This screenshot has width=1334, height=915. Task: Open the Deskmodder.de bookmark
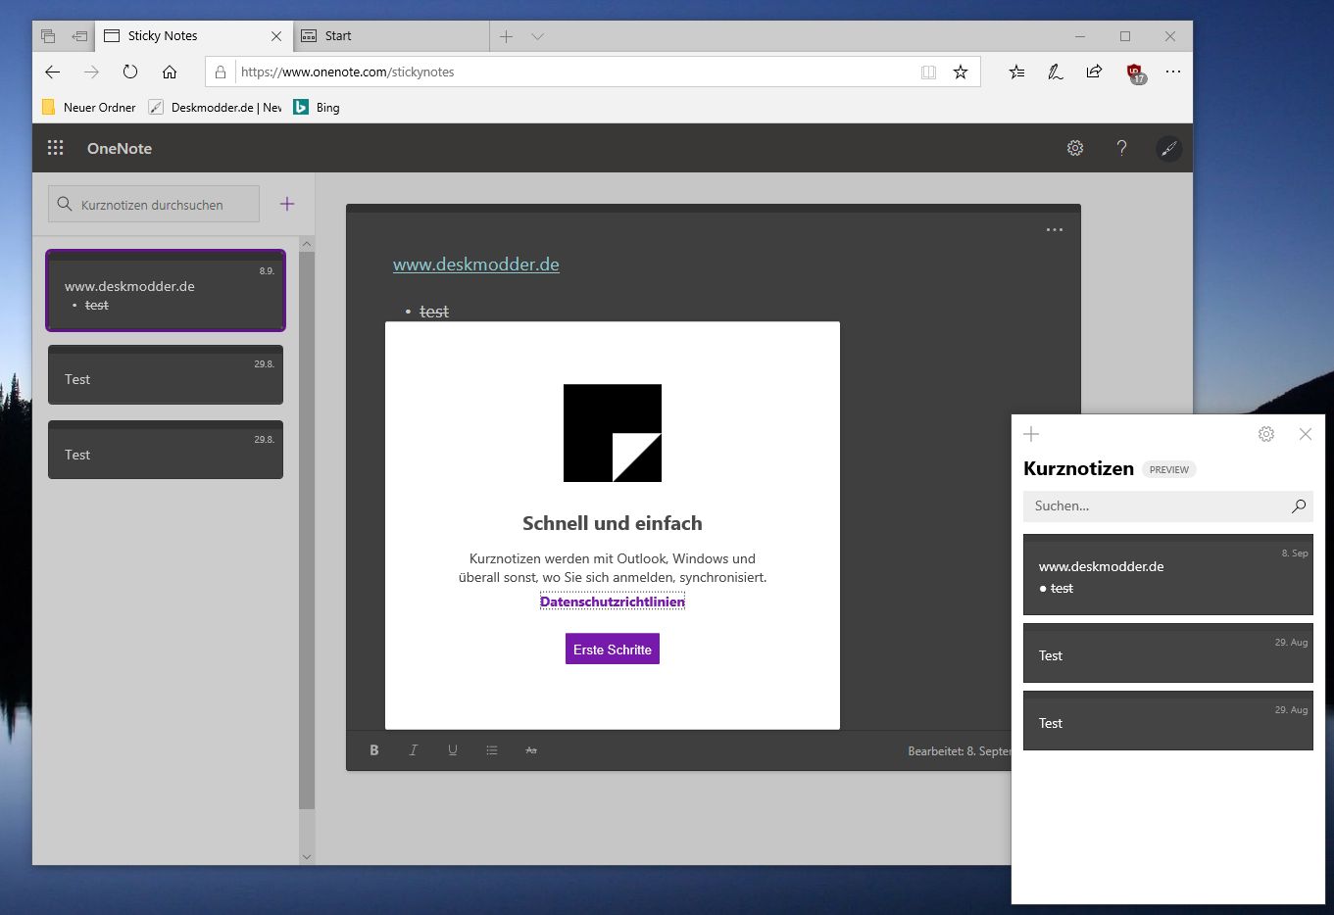click(x=215, y=108)
